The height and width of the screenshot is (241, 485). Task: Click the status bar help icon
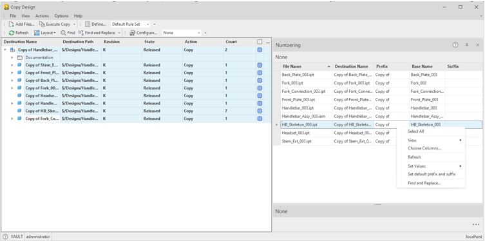click(5, 236)
